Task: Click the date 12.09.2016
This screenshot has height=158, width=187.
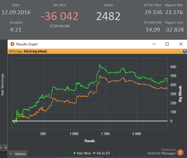Action: pos(16,12)
